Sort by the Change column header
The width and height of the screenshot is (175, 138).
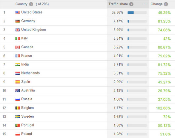157,4
